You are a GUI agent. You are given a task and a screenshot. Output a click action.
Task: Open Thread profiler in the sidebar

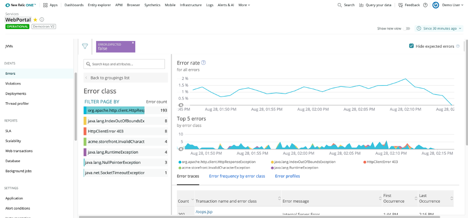point(17,103)
